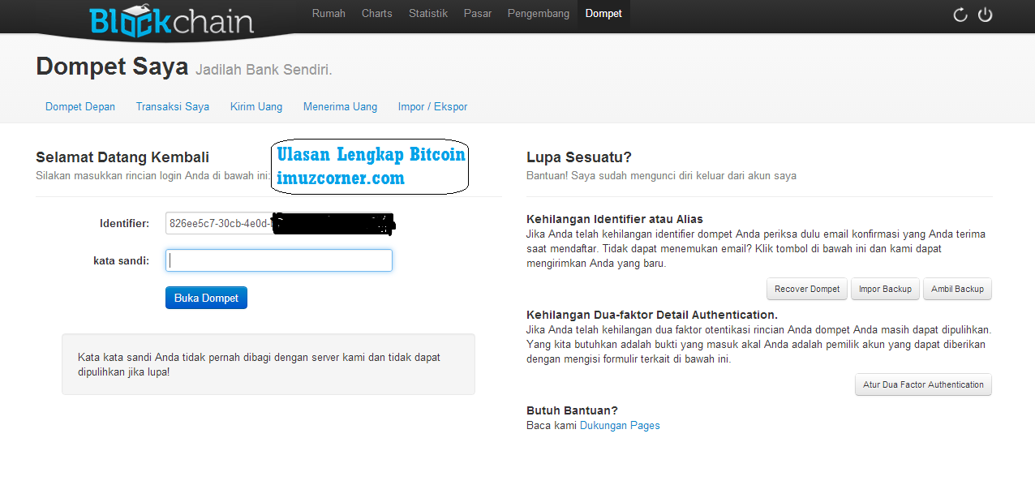1035x481 pixels.
Task: Click the Ambil Backup button
Action: pyautogui.click(x=957, y=289)
